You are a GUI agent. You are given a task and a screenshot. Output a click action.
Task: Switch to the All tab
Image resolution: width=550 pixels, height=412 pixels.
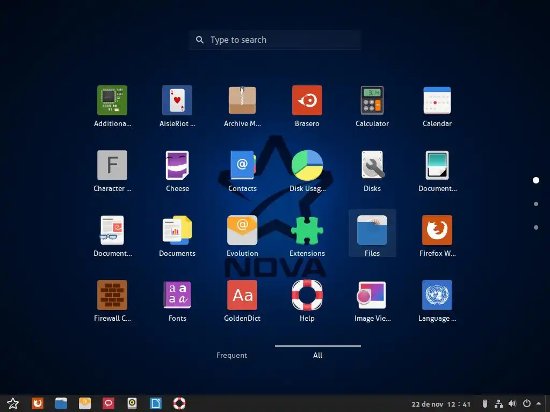318,355
